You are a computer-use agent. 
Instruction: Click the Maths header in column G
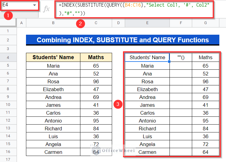205,57
